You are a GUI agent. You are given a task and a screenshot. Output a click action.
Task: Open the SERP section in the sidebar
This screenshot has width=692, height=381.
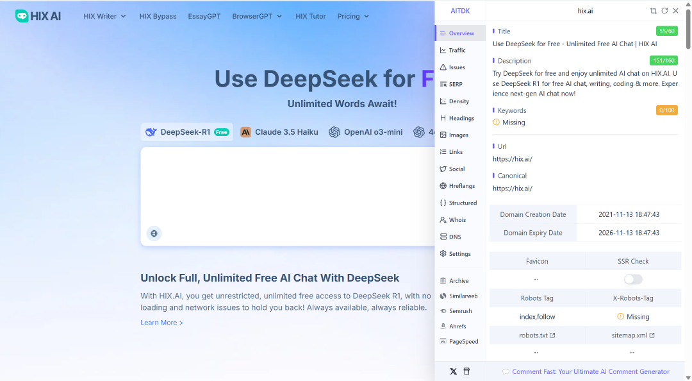(x=460, y=84)
